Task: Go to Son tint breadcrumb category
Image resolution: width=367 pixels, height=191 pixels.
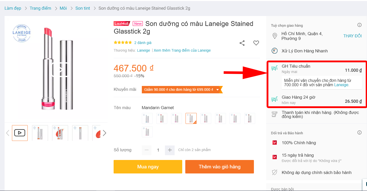Action: coord(83,8)
